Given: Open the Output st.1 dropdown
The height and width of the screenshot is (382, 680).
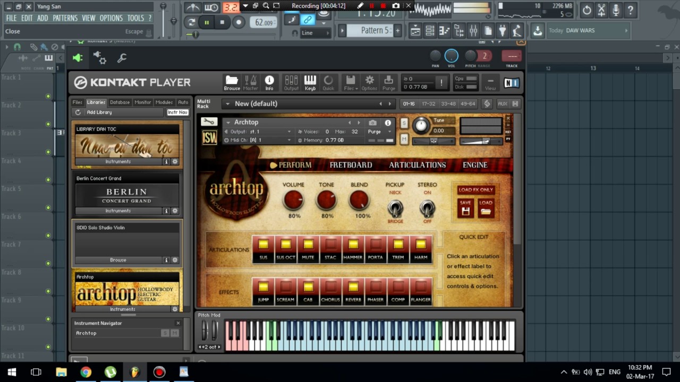Looking at the screenshot, I should coord(259,132).
